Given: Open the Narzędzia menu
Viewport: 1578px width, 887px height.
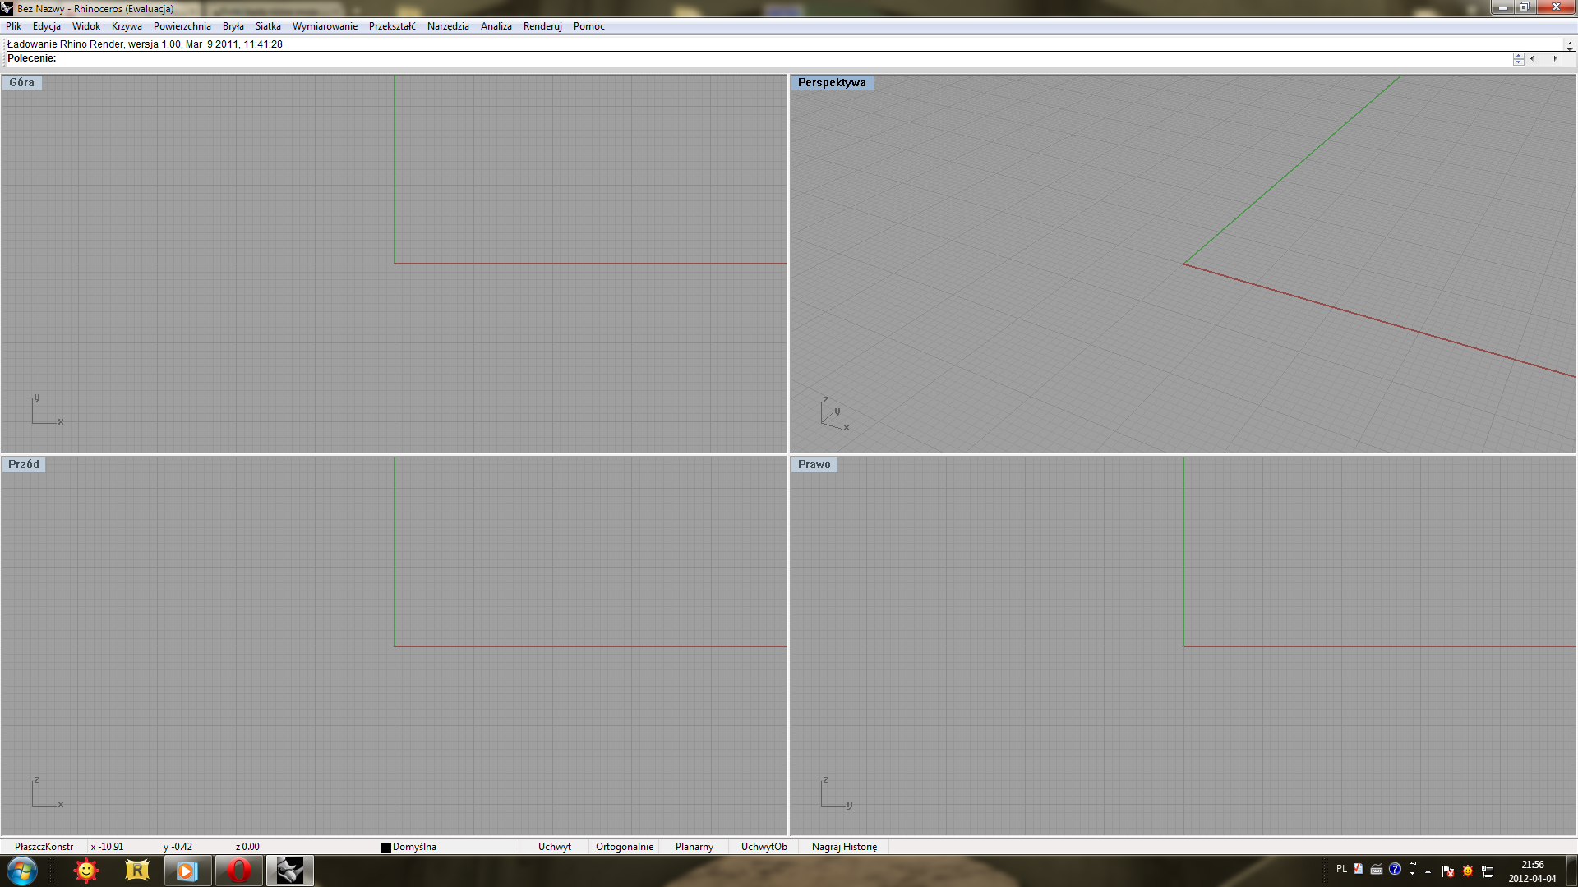Looking at the screenshot, I should point(448,26).
